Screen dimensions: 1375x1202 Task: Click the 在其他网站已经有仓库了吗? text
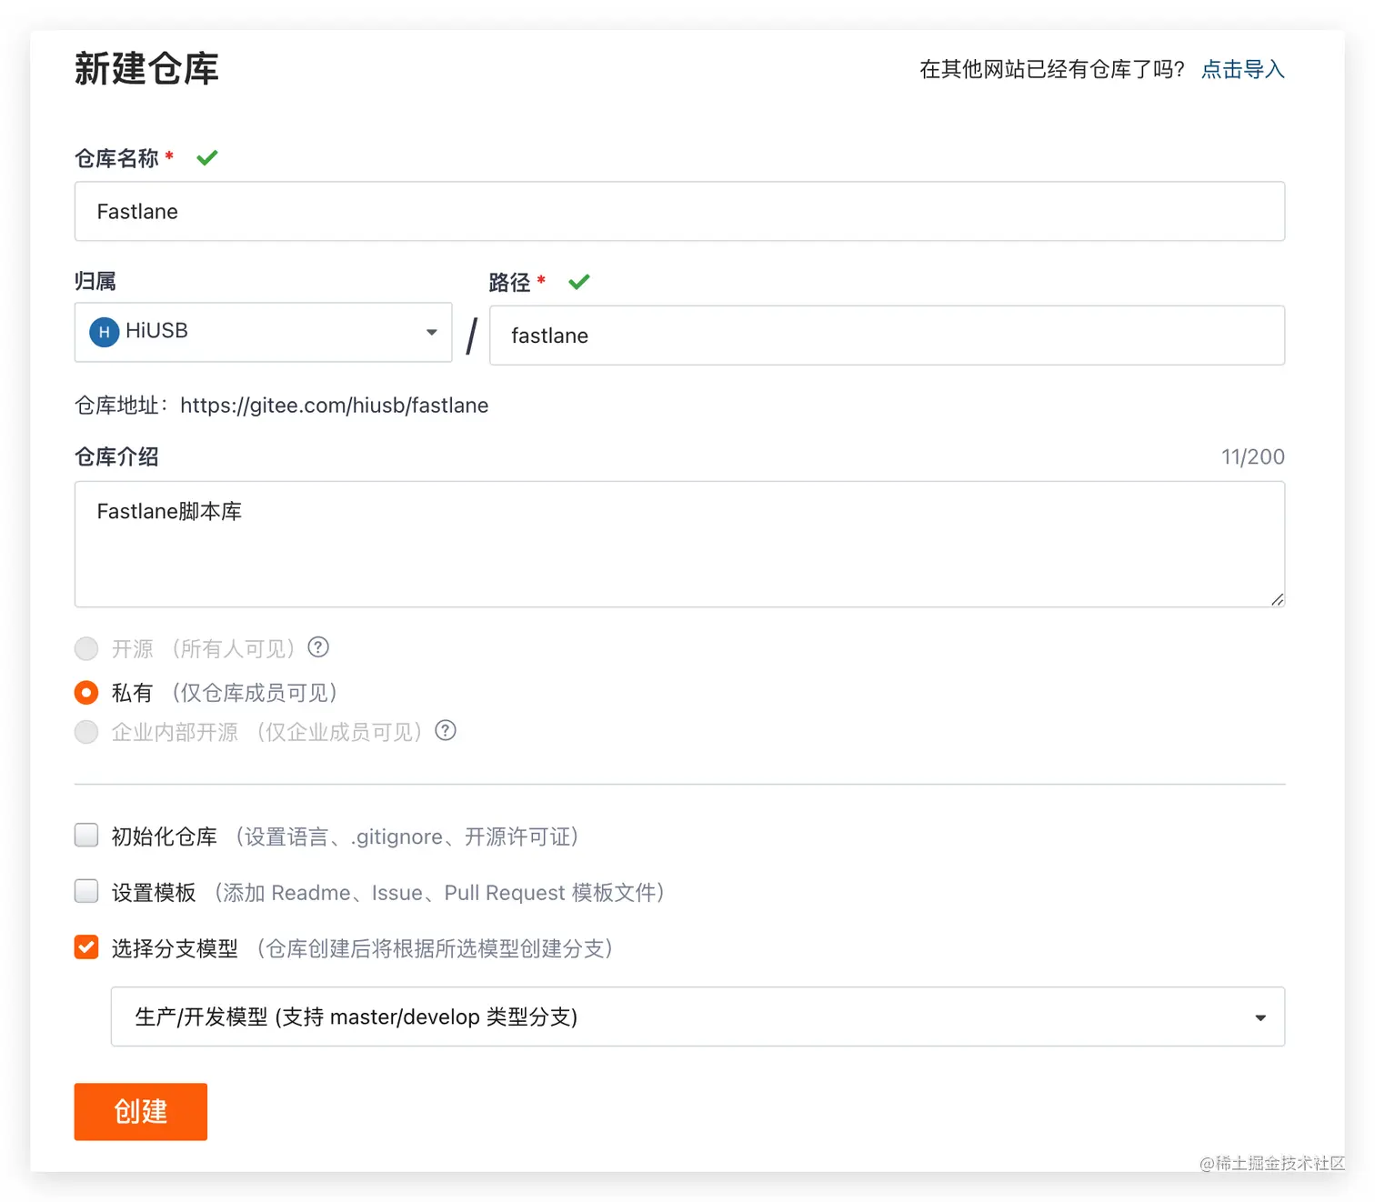pos(1052,69)
